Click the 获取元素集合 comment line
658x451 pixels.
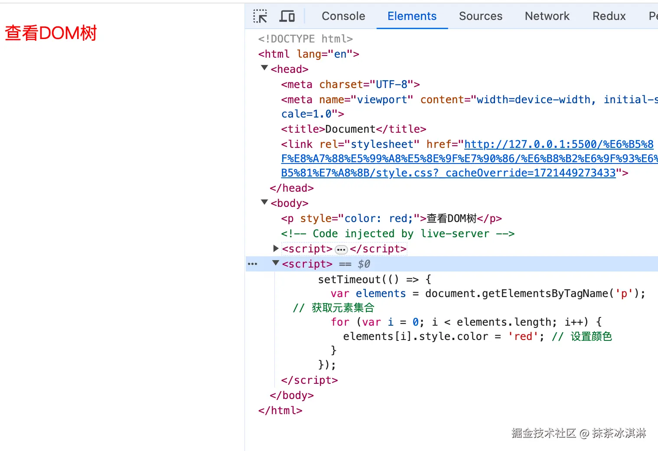[333, 308]
